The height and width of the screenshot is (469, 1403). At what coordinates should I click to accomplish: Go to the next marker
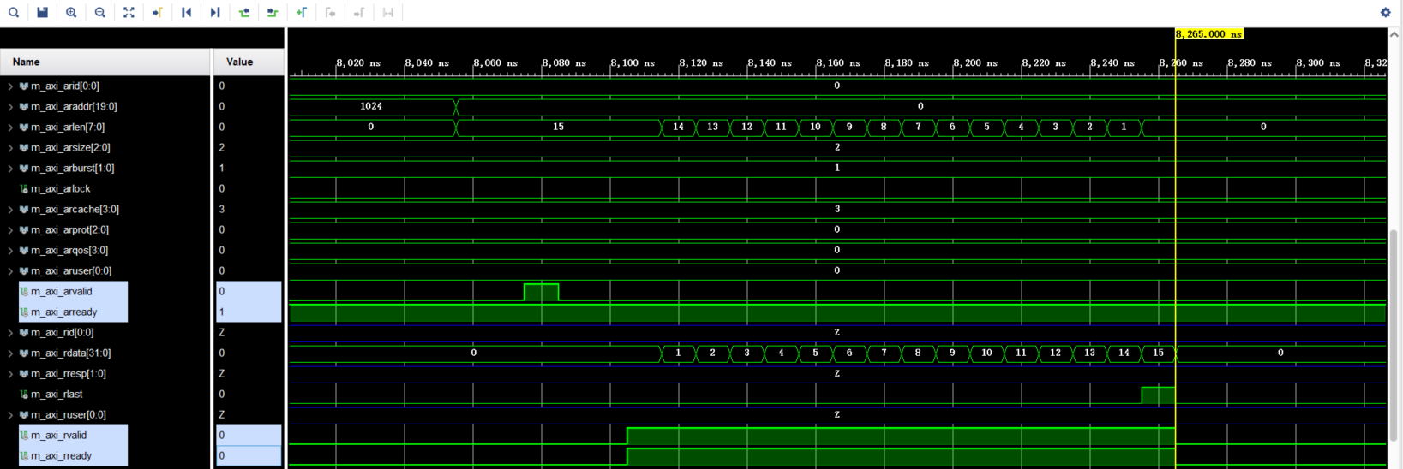tap(359, 12)
